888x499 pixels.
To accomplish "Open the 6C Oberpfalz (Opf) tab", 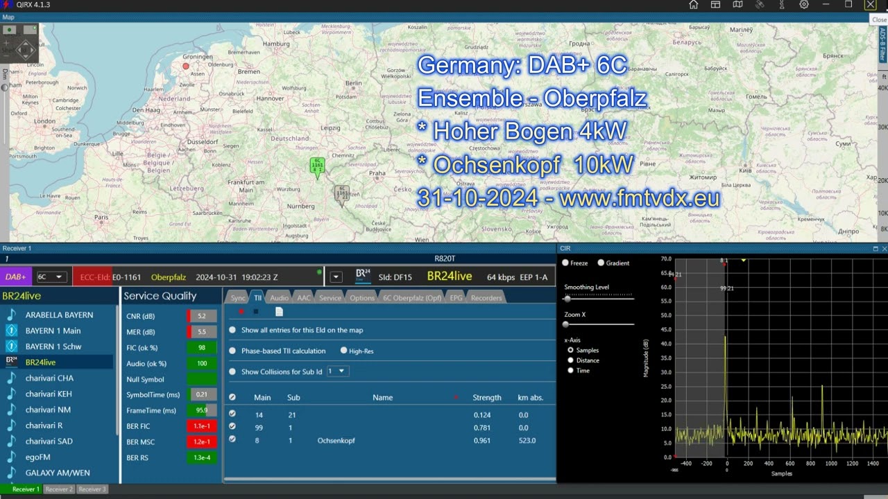I will click(x=412, y=298).
